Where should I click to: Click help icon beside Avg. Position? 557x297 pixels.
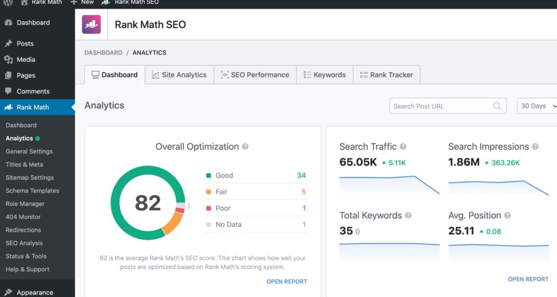click(508, 215)
